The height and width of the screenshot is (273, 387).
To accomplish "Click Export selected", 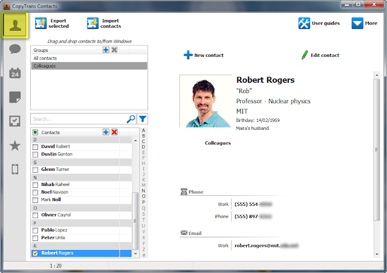I will click(52, 24).
